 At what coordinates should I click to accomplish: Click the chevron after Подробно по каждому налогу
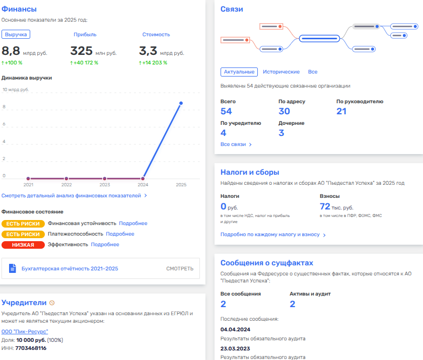pos(324,235)
